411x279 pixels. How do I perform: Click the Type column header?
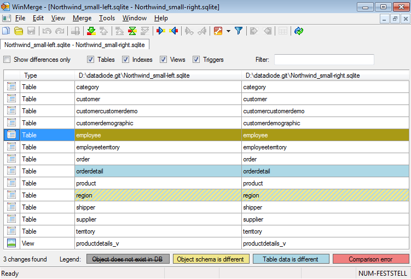point(47,75)
